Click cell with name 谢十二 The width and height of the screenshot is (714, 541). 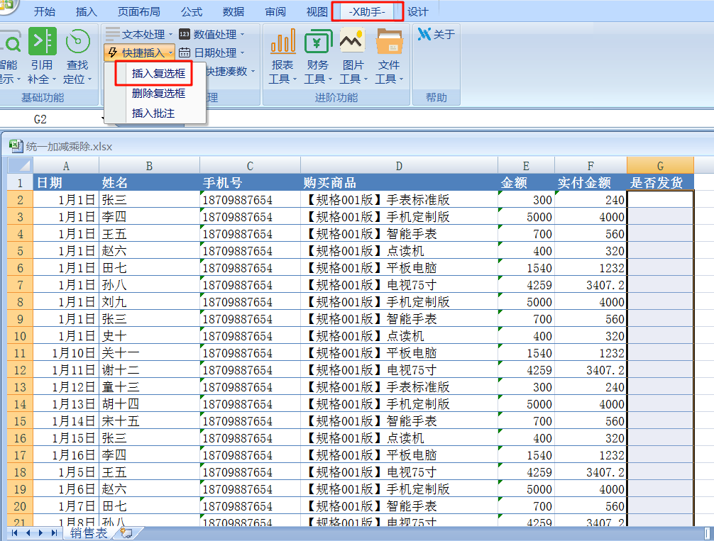(149, 370)
